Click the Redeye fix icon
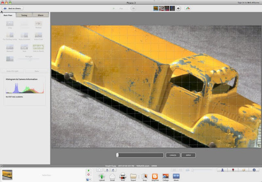262x182 pixels. 38,24
